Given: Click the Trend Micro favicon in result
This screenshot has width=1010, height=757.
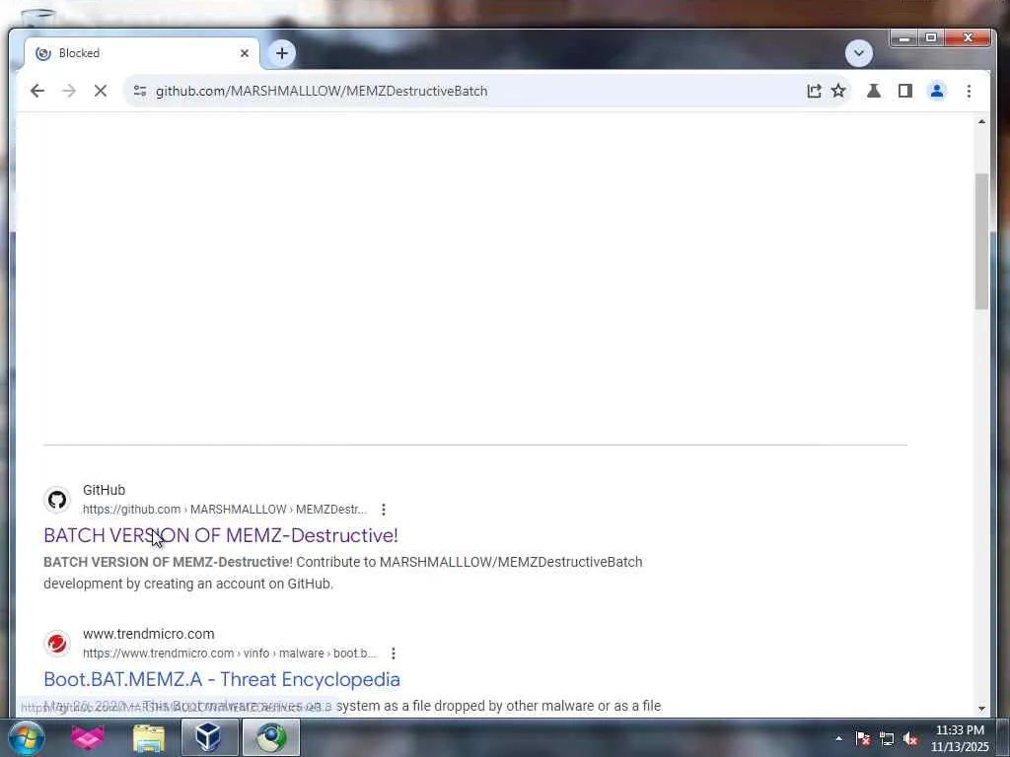Looking at the screenshot, I should click(56, 643).
